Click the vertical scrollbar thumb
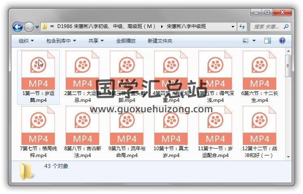The height and width of the screenshot is (194, 303). 288,66
